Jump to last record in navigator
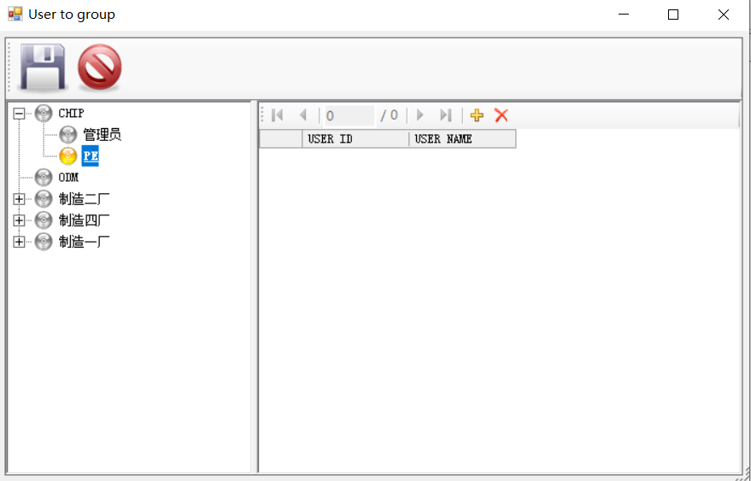Viewport: 751px width, 481px height. point(445,115)
